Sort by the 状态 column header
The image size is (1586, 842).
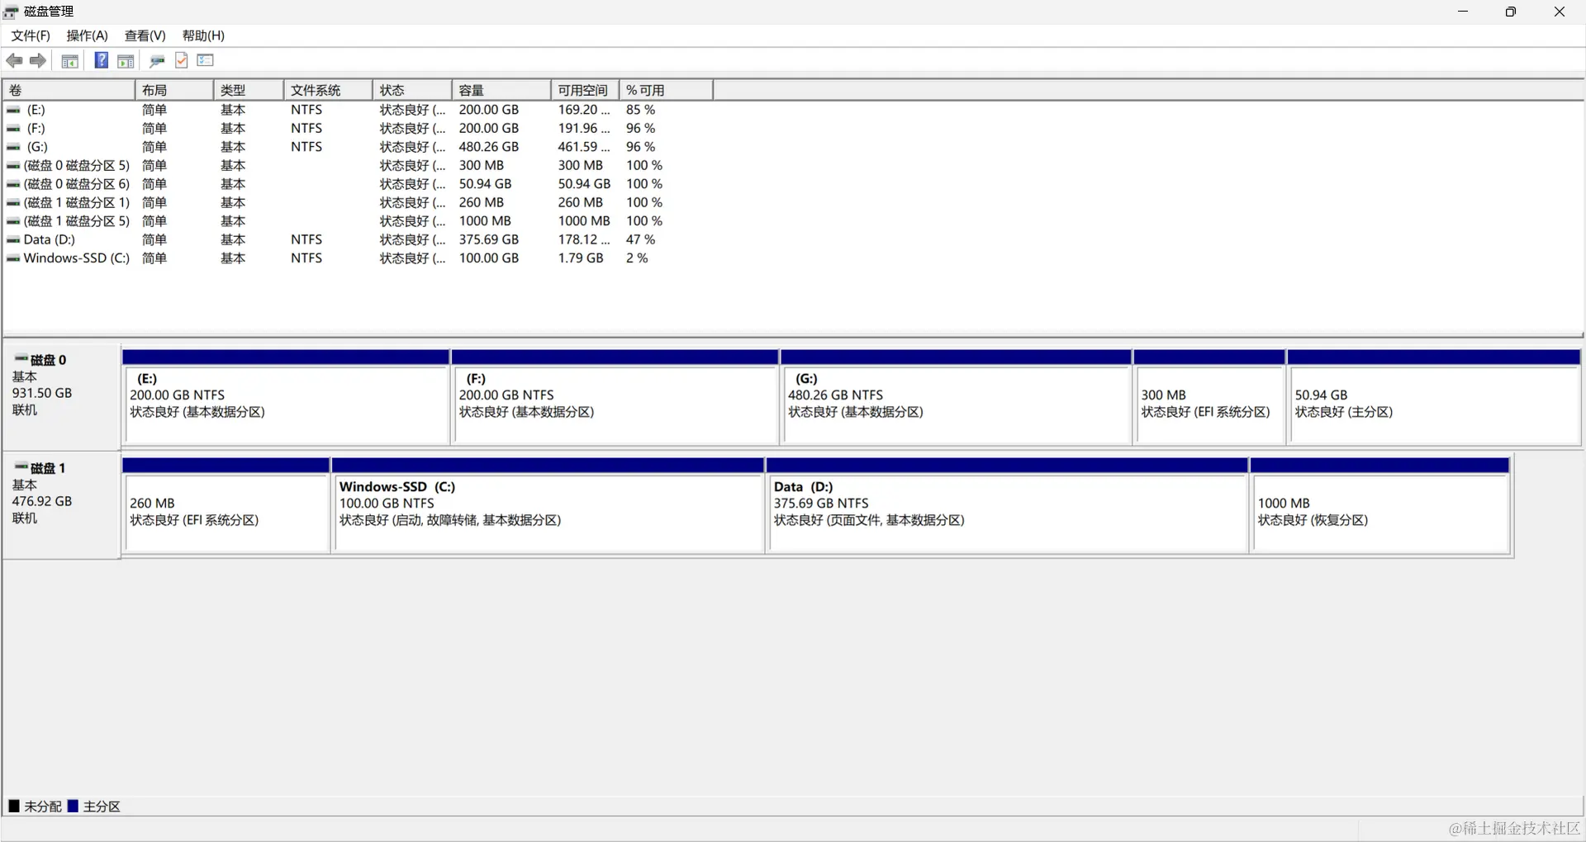[413, 90]
